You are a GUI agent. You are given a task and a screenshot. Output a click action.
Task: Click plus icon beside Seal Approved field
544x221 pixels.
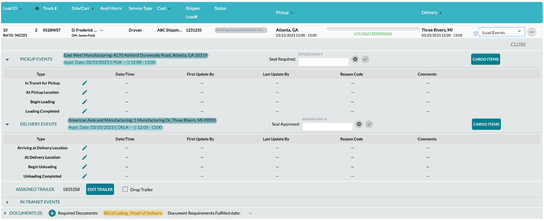359,124
